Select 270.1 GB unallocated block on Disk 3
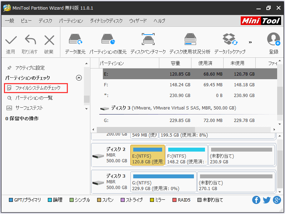Screen dimensions: 285x214 [236, 182]
